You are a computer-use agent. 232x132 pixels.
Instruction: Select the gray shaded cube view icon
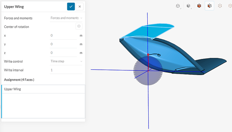(188, 6)
